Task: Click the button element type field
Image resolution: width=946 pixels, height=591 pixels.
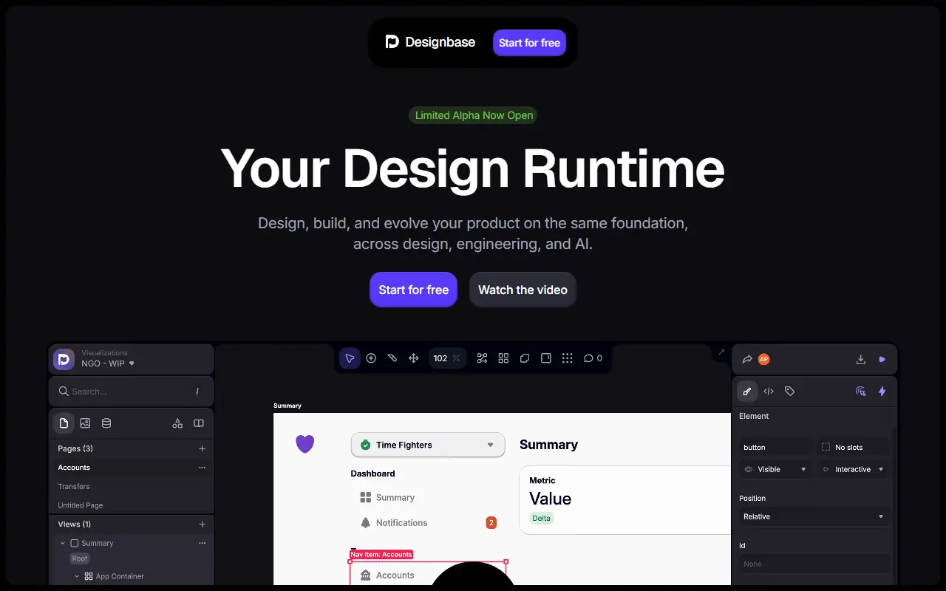Action: click(x=776, y=448)
